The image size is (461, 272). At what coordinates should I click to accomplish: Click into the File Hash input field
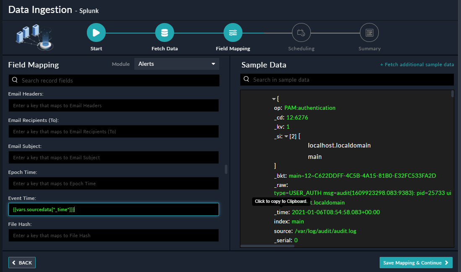pyautogui.click(x=113, y=236)
